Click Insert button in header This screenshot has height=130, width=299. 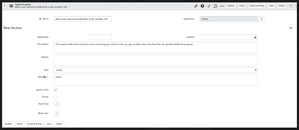(x=242, y=6)
